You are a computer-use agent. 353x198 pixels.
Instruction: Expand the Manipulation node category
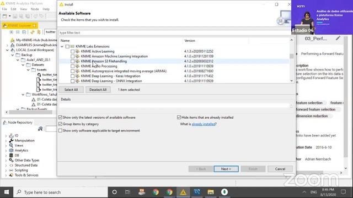coord(6,141)
